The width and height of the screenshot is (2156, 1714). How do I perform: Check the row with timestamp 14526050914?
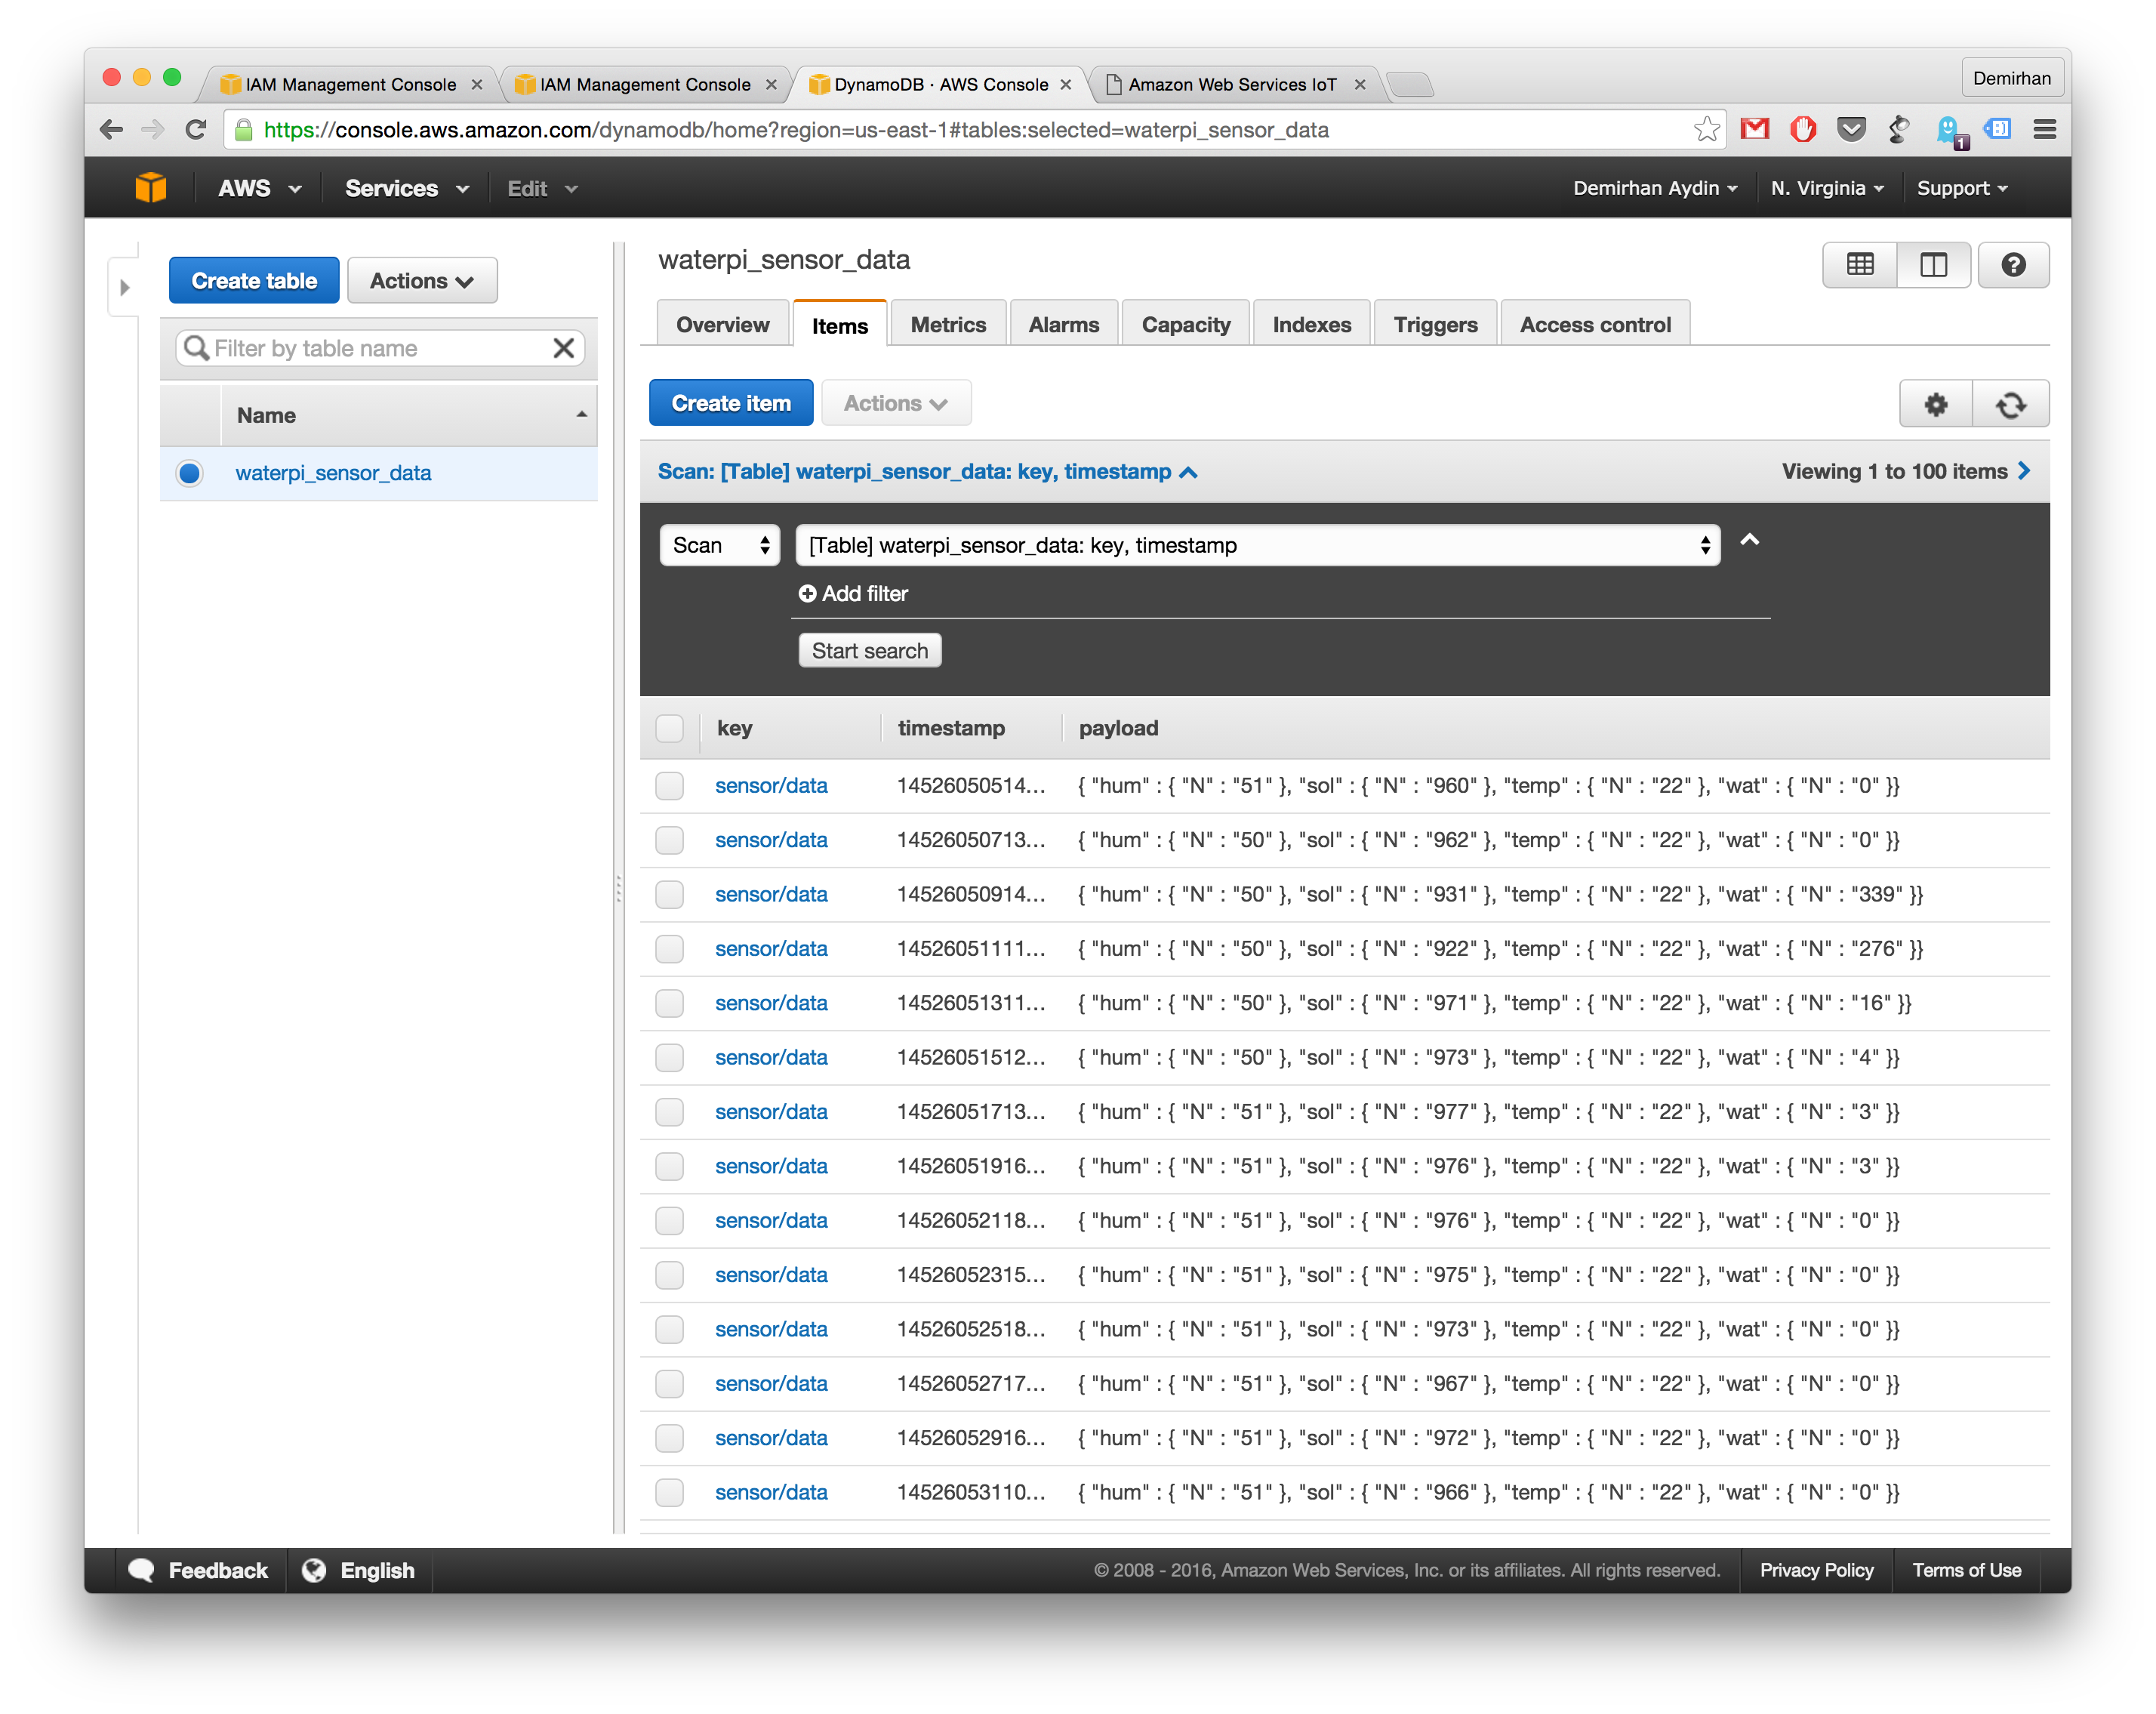[669, 894]
